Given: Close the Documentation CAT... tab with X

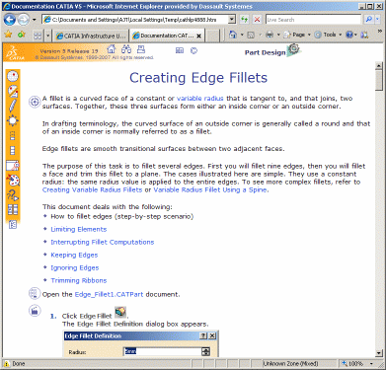Looking at the screenshot, I should coord(198,36).
